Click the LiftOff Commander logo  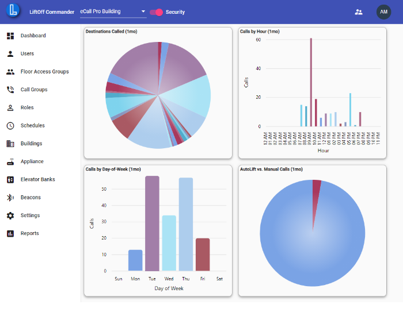tap(13, 10)
